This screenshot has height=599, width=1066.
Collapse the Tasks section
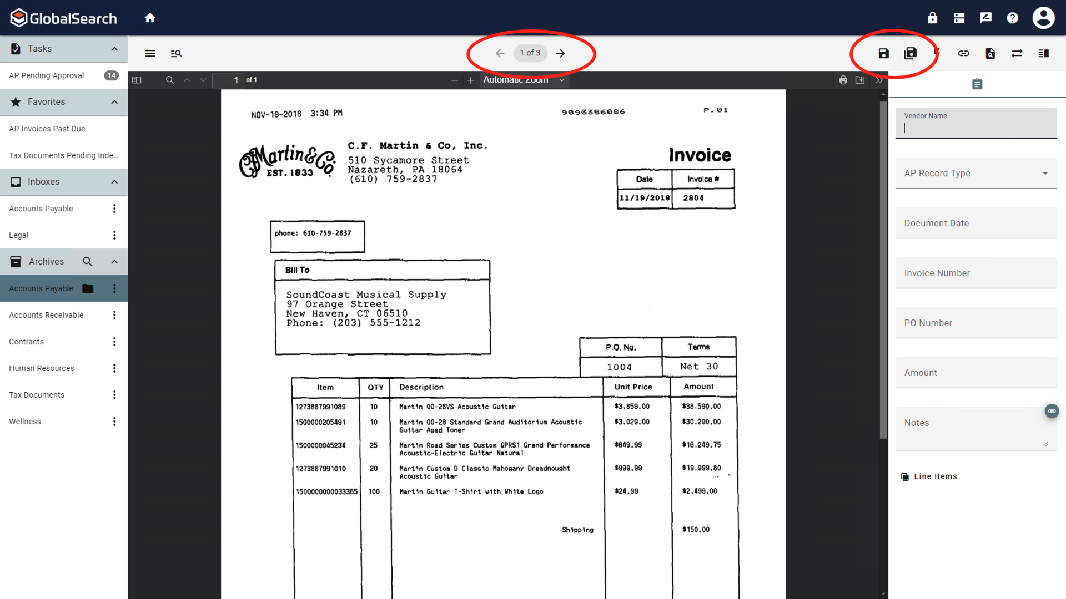(114, 49)
